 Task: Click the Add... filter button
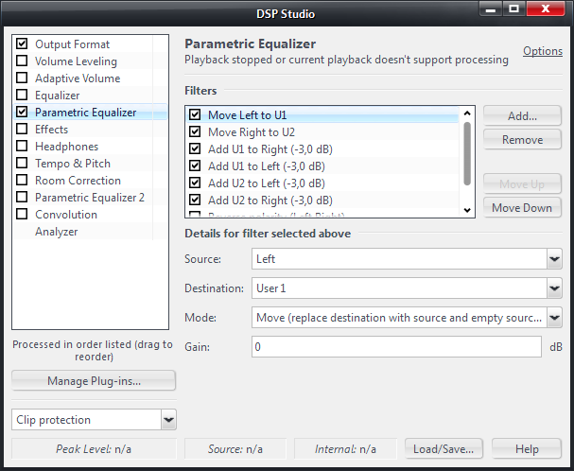click(522, 115)
